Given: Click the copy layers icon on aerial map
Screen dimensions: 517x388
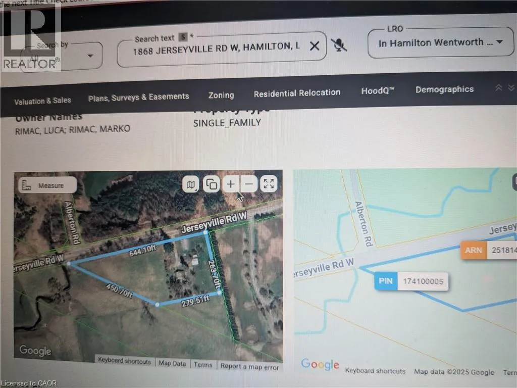Looking at the screenshot, I should pos(212,184).
